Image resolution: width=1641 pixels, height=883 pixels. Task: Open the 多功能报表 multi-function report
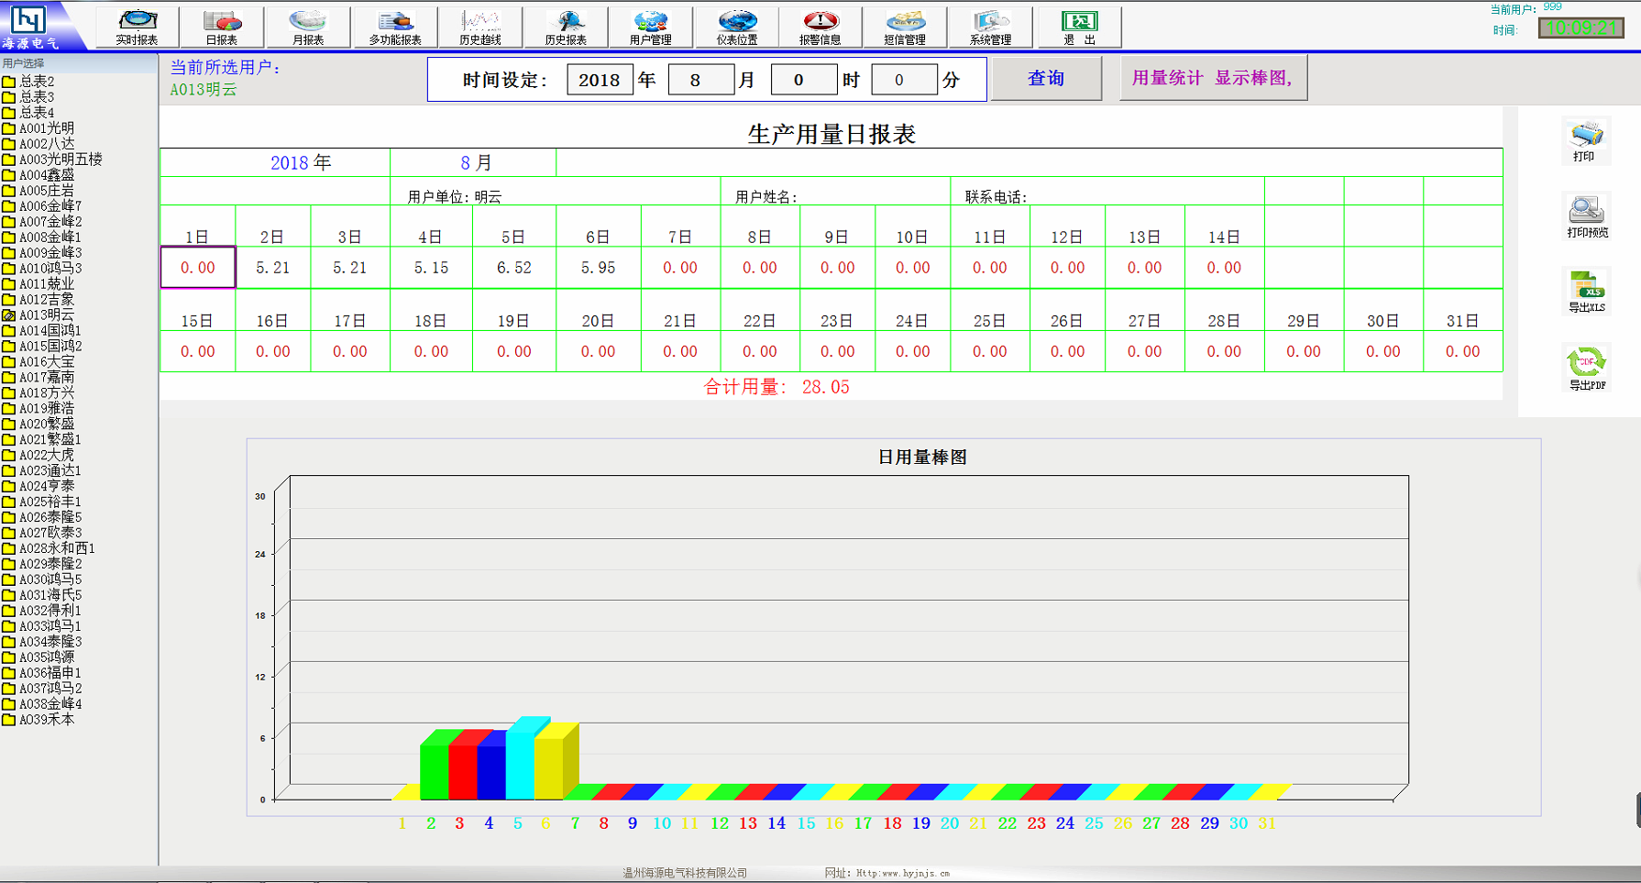point(394,27)
